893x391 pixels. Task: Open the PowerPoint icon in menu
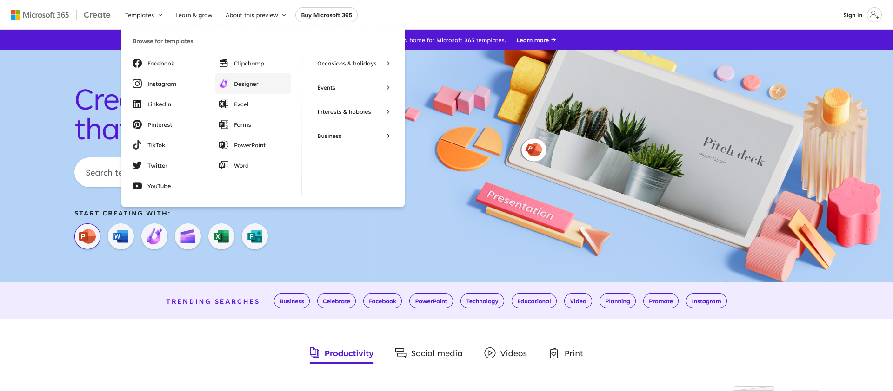(x=224, y=145)
